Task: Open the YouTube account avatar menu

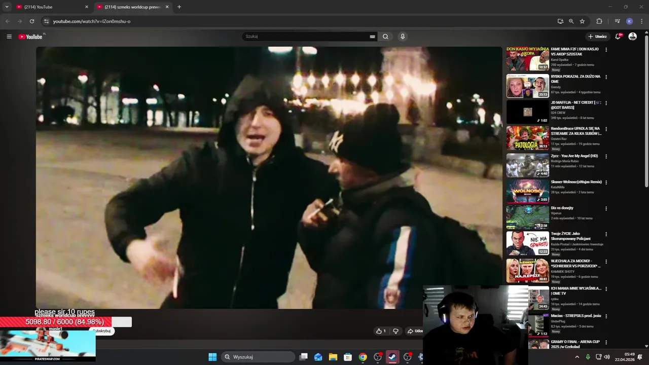Action: tap(632, 36)
